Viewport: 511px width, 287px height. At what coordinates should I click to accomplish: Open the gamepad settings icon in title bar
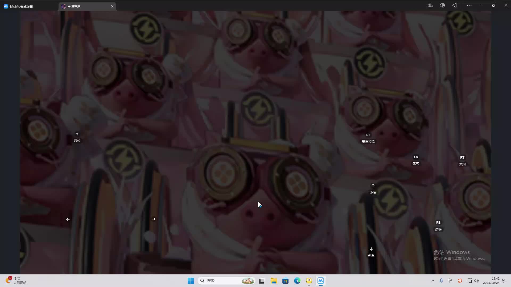point(430,5)
